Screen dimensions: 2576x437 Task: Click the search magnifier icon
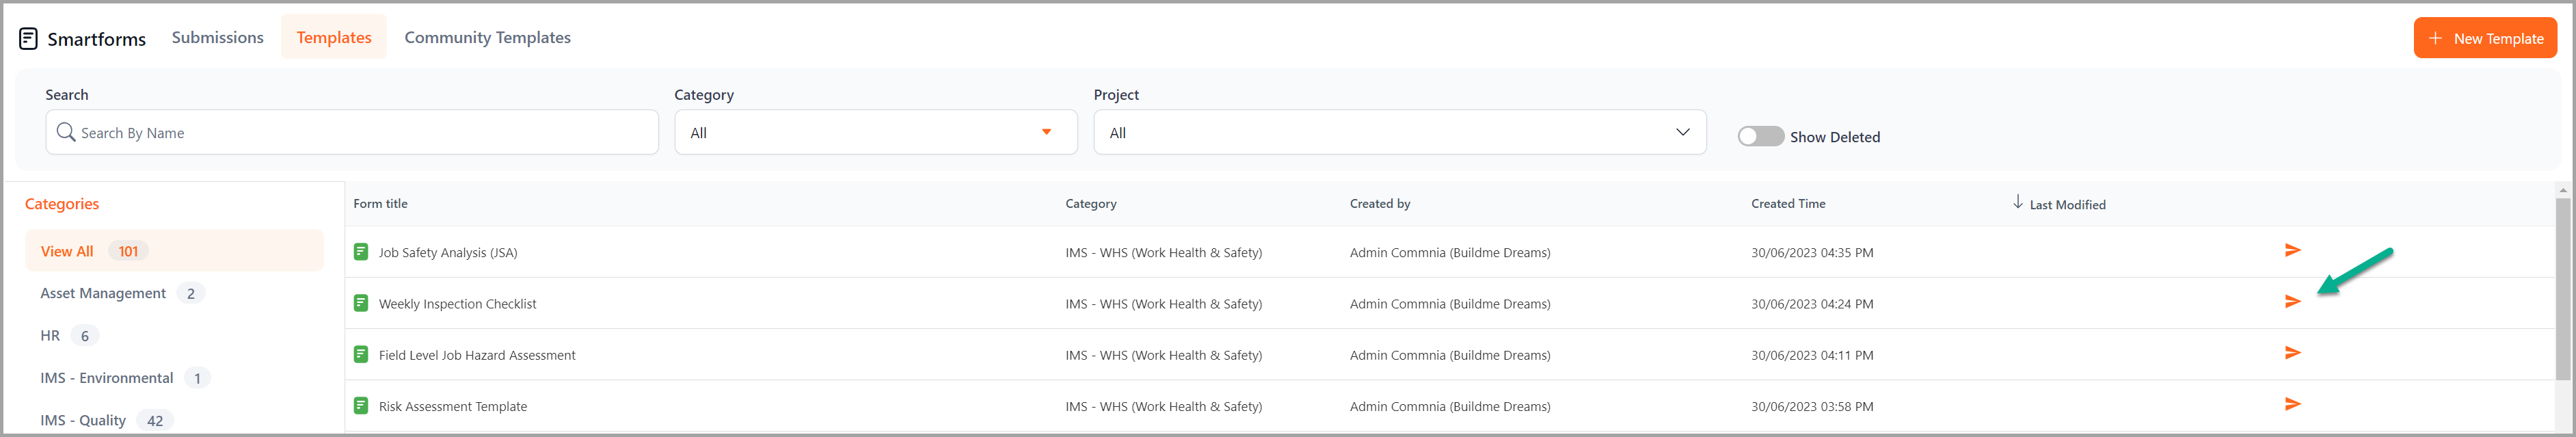tap(66, 132)
